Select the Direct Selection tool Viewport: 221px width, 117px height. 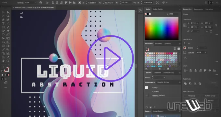(x=8, y=12)
